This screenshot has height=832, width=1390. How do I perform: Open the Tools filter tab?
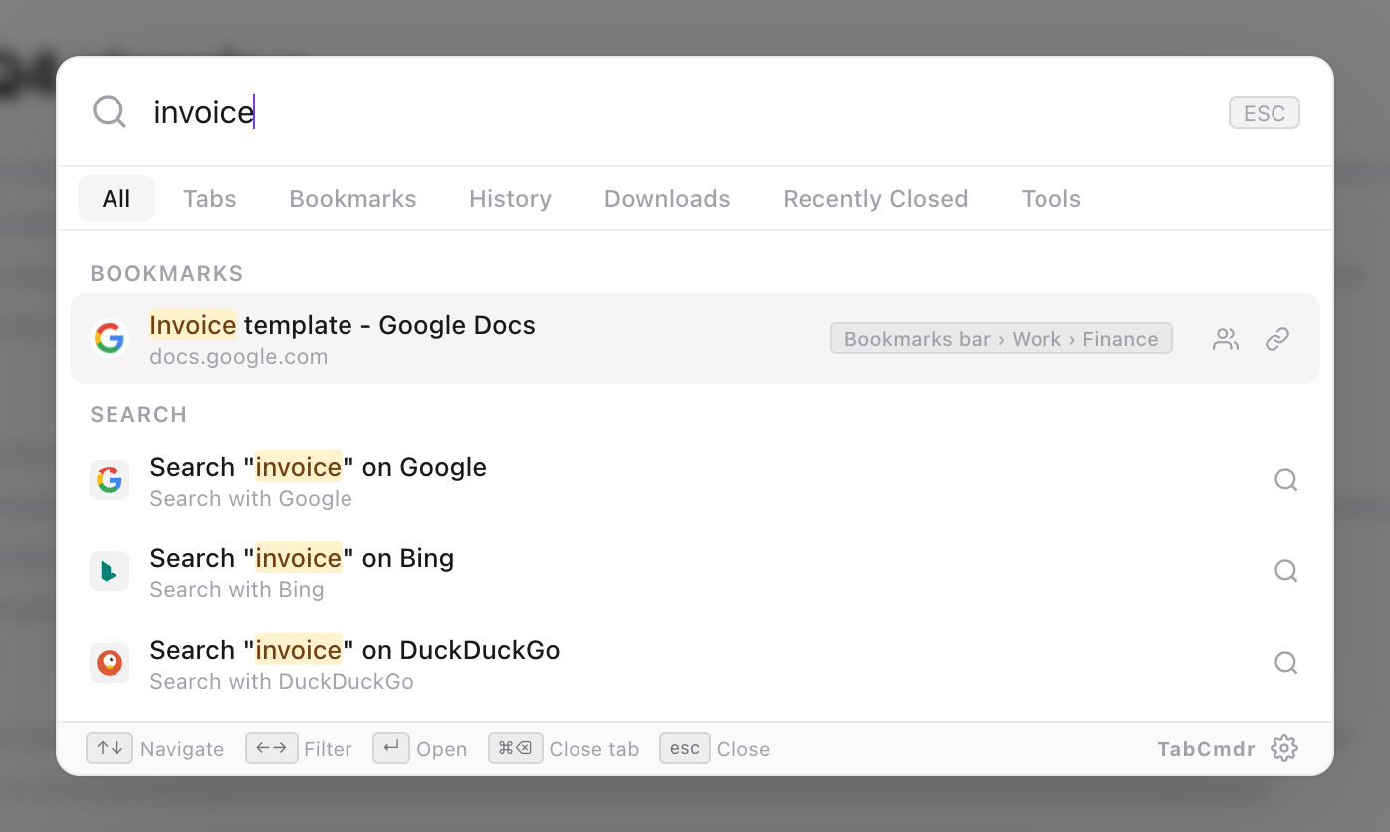(1051, 198)
